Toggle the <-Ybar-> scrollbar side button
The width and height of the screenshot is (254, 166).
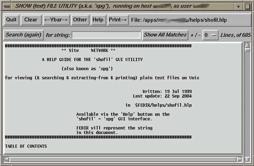point(56,20)
